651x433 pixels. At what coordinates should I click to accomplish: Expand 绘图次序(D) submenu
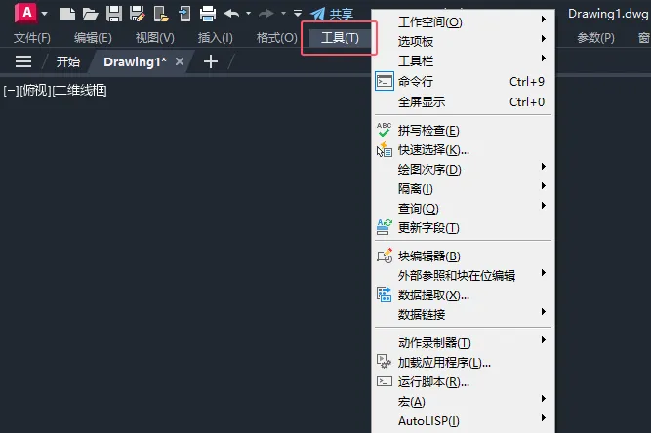point(463,170)
